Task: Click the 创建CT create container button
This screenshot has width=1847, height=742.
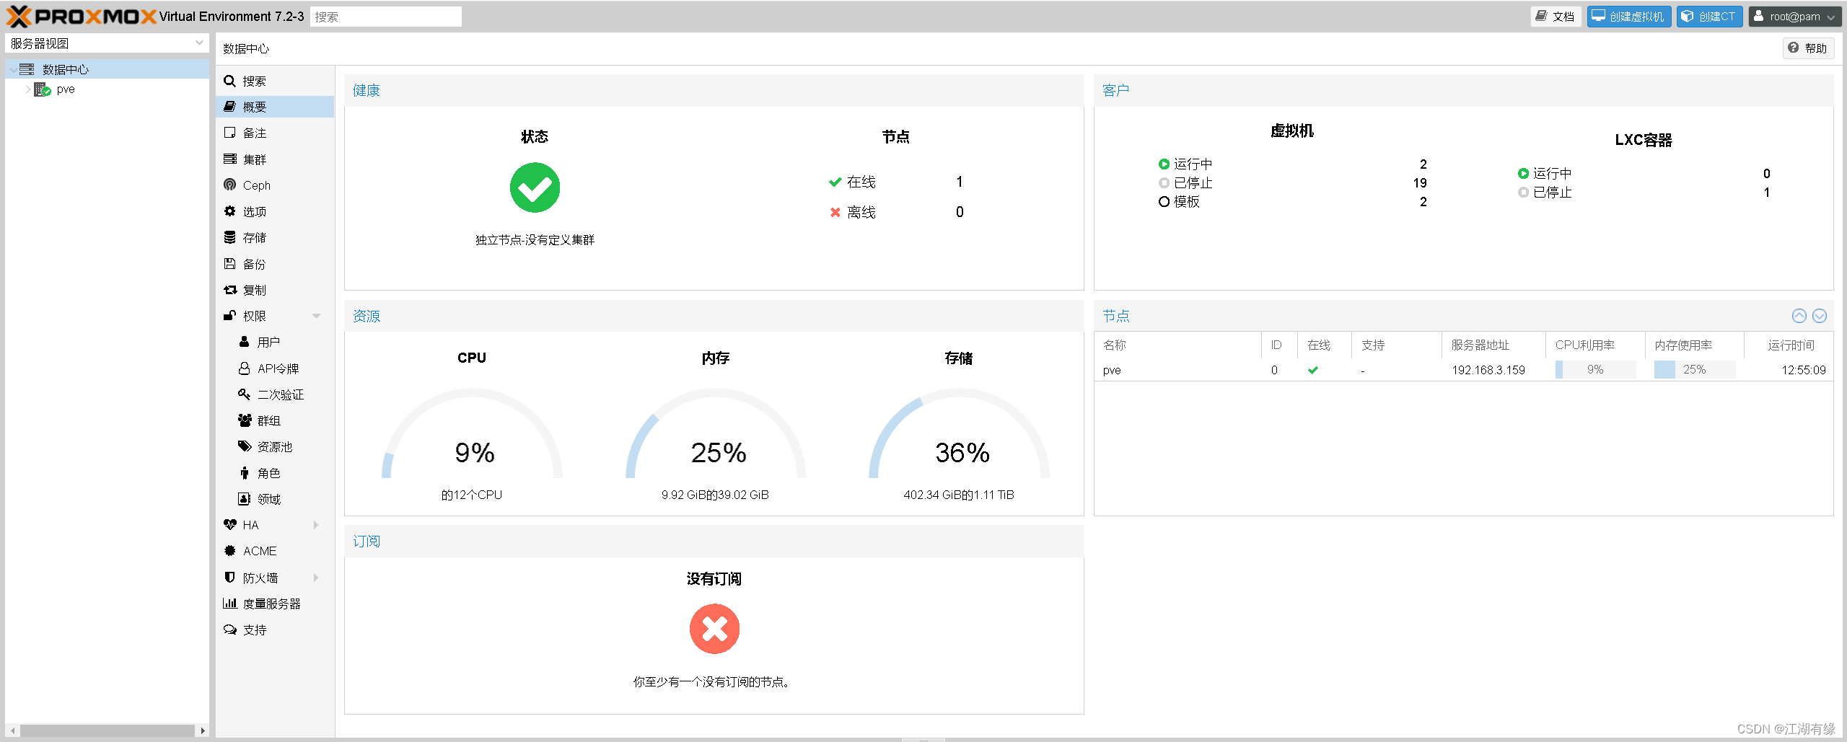Action: coord(1709,17)
